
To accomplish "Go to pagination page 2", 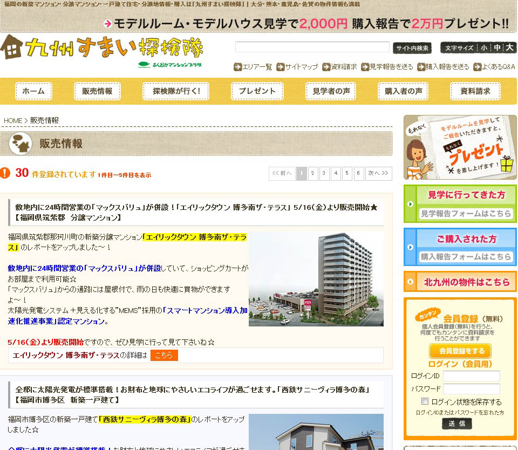I will (312, 173).
